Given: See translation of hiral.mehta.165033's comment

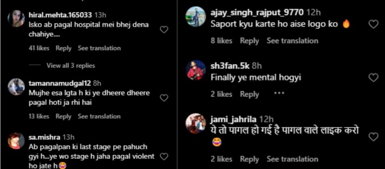Looking at the screenshot, I should coord(99,48).
